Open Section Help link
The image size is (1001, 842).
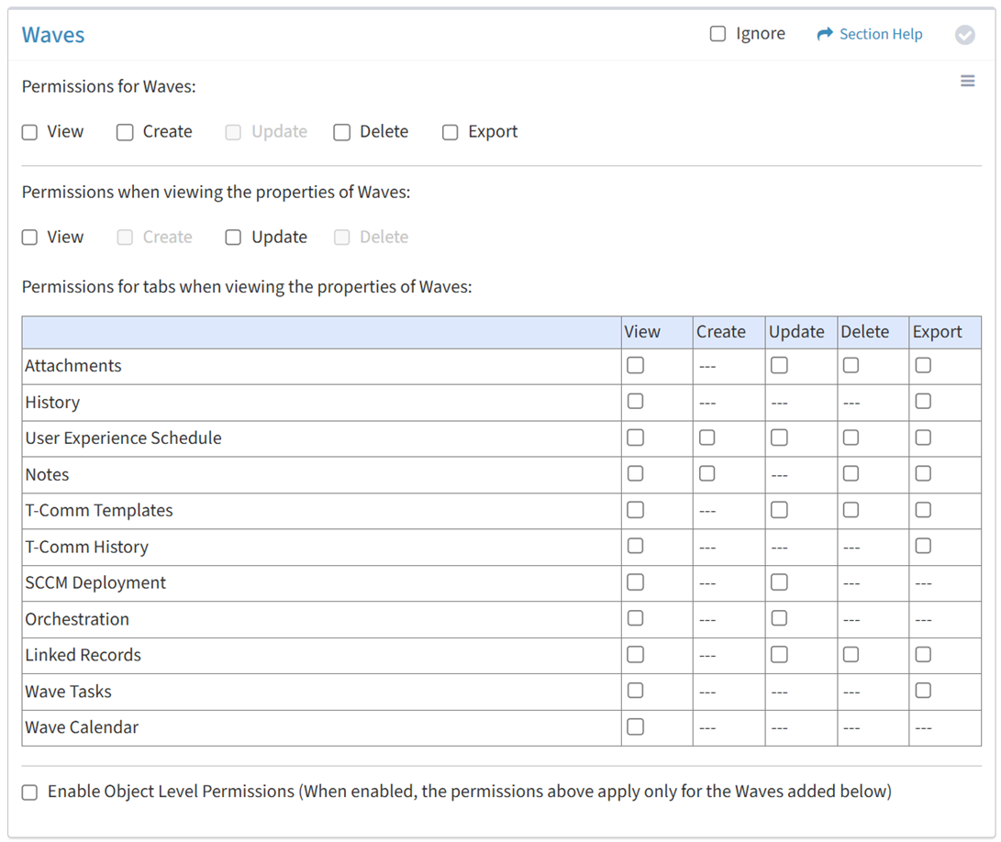[870, 34]
